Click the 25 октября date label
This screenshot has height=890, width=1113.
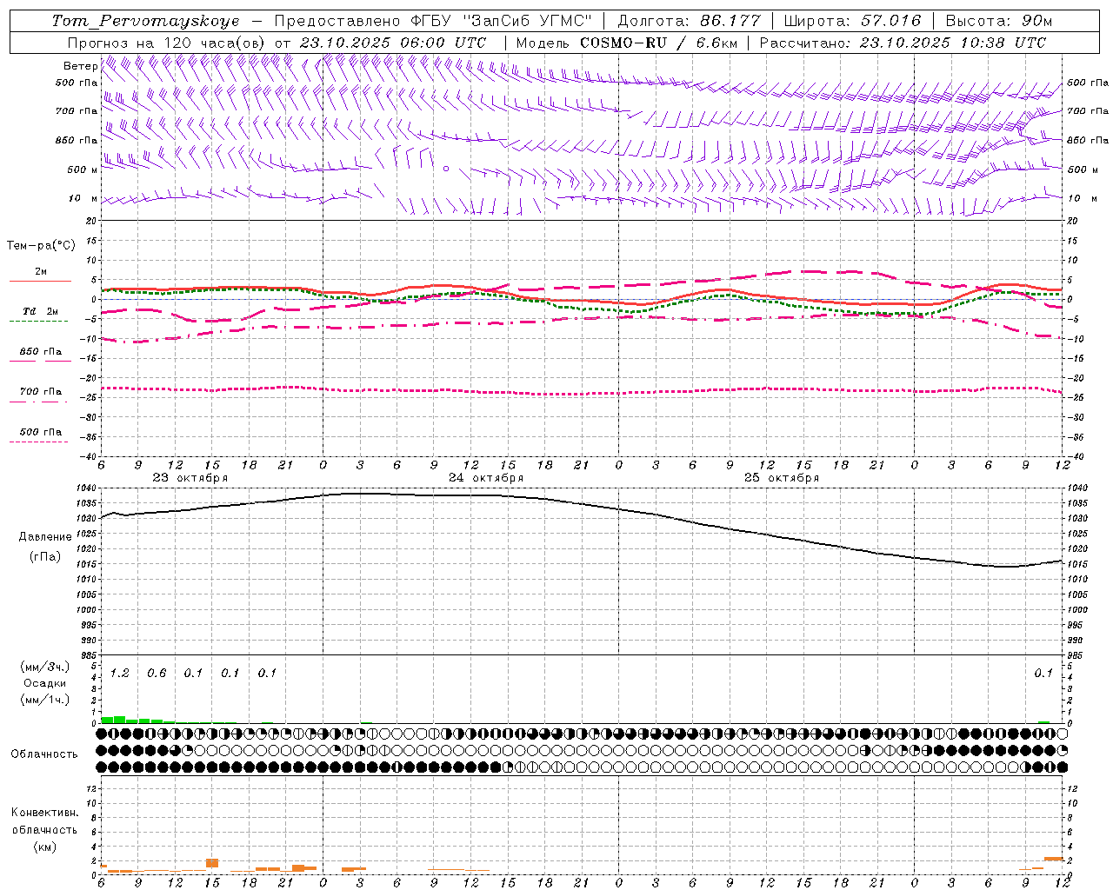click(x=782, y=478)
